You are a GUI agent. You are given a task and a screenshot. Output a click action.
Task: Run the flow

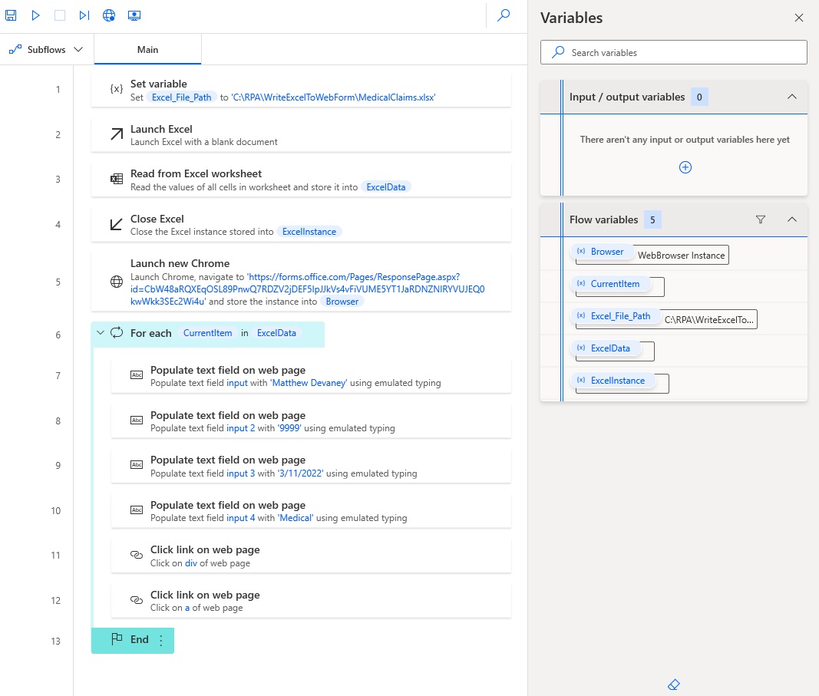(35, 15)
